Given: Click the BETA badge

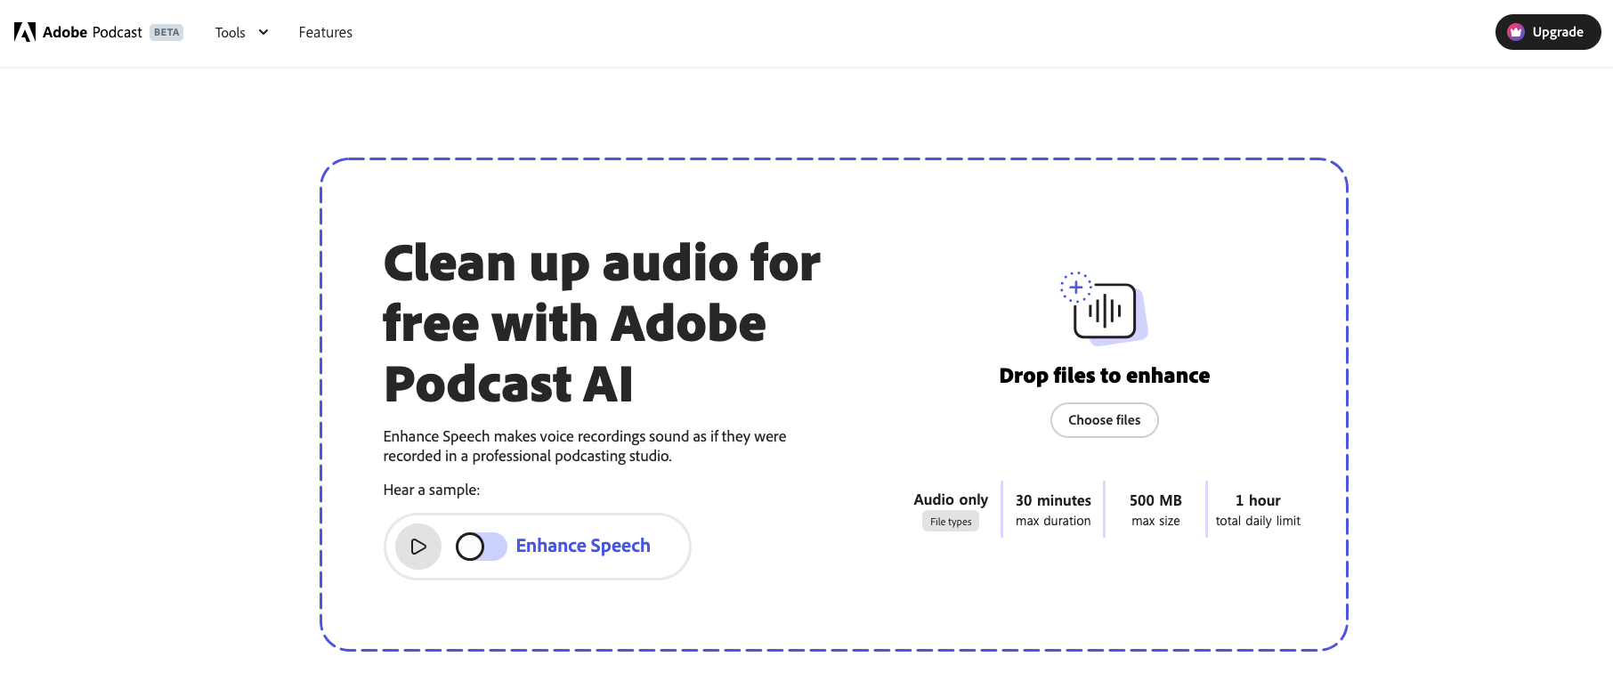Looking at the screenshot, I should 166,32.
